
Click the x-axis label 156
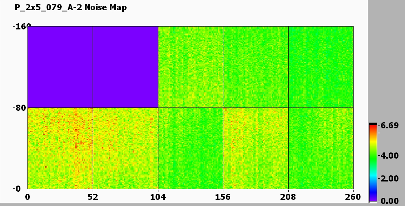click(x=223, y=197)
